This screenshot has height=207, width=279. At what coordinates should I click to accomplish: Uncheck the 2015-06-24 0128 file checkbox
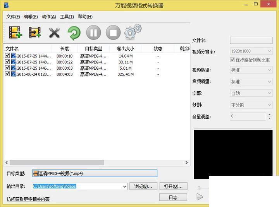pyautogui.click(x=7, y=74)
